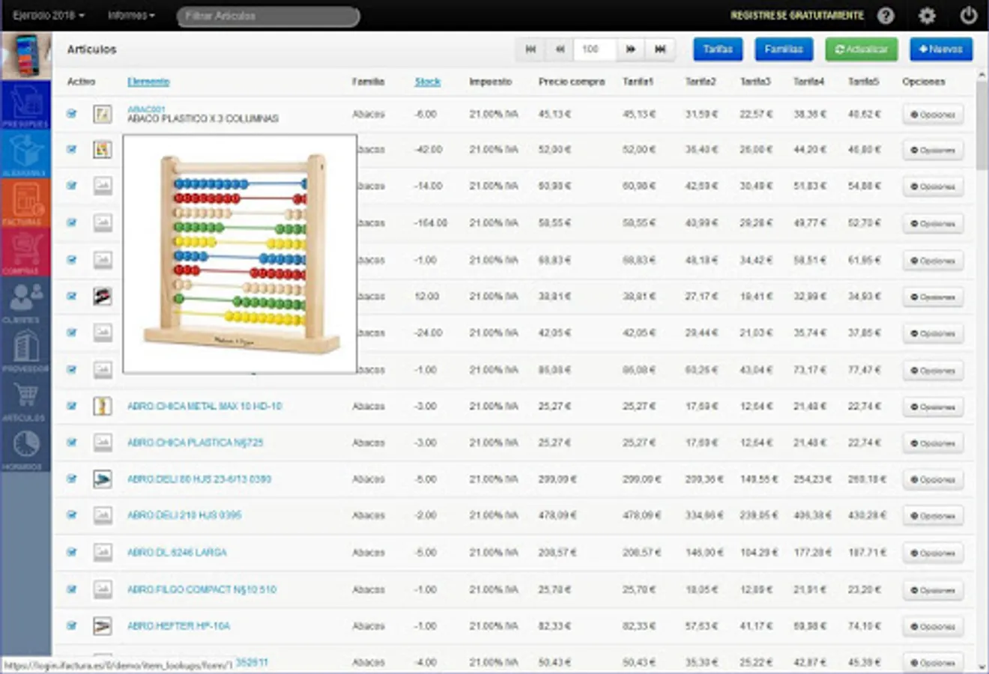Select the Artículos cart icon in sidebar
The image size is (989, 674).
(26, 399)
